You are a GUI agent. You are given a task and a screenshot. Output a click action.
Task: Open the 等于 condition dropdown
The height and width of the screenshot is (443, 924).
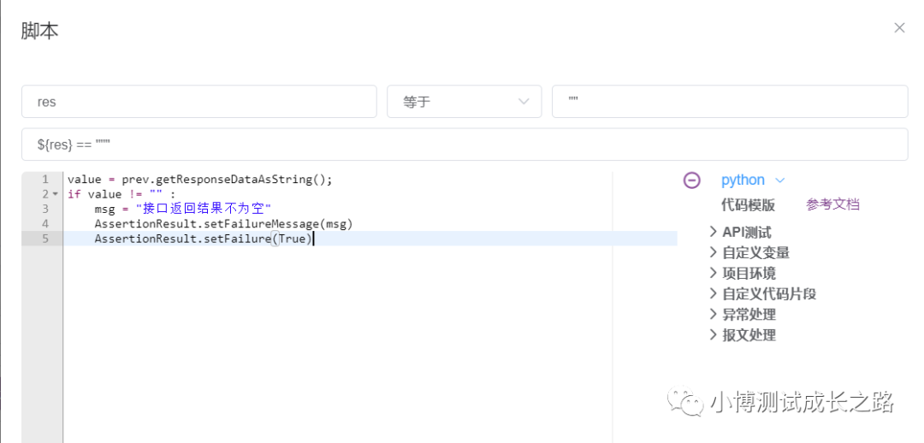[465, 101]
